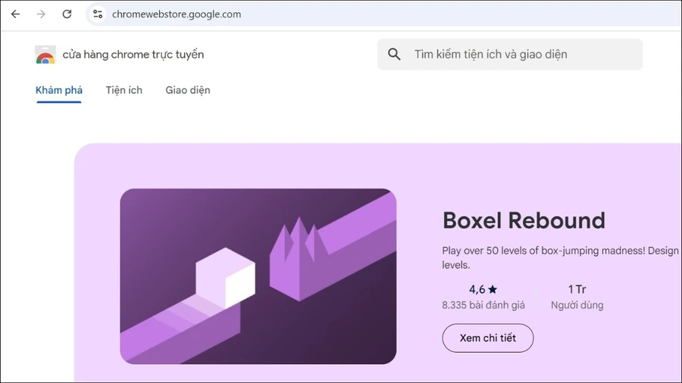Click the browser forward arrow

coord(41,14)
